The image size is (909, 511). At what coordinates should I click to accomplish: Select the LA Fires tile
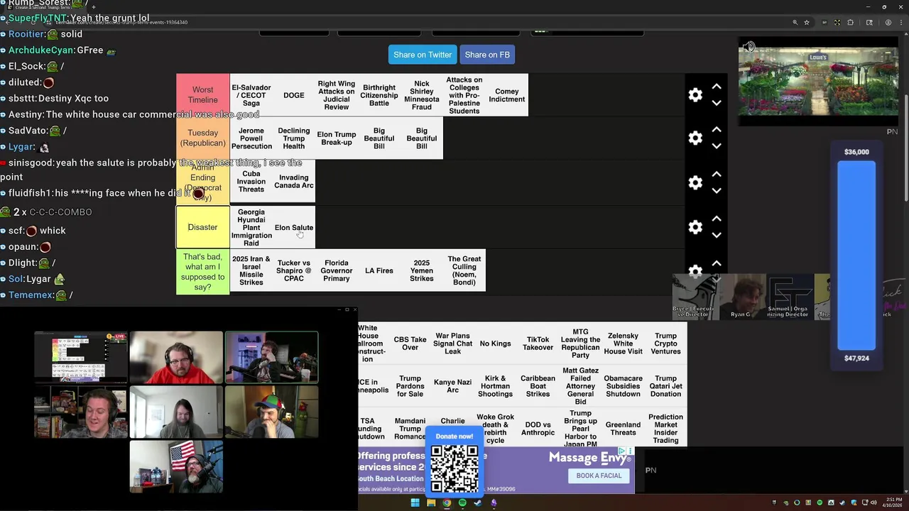click(x=379, y=270)
